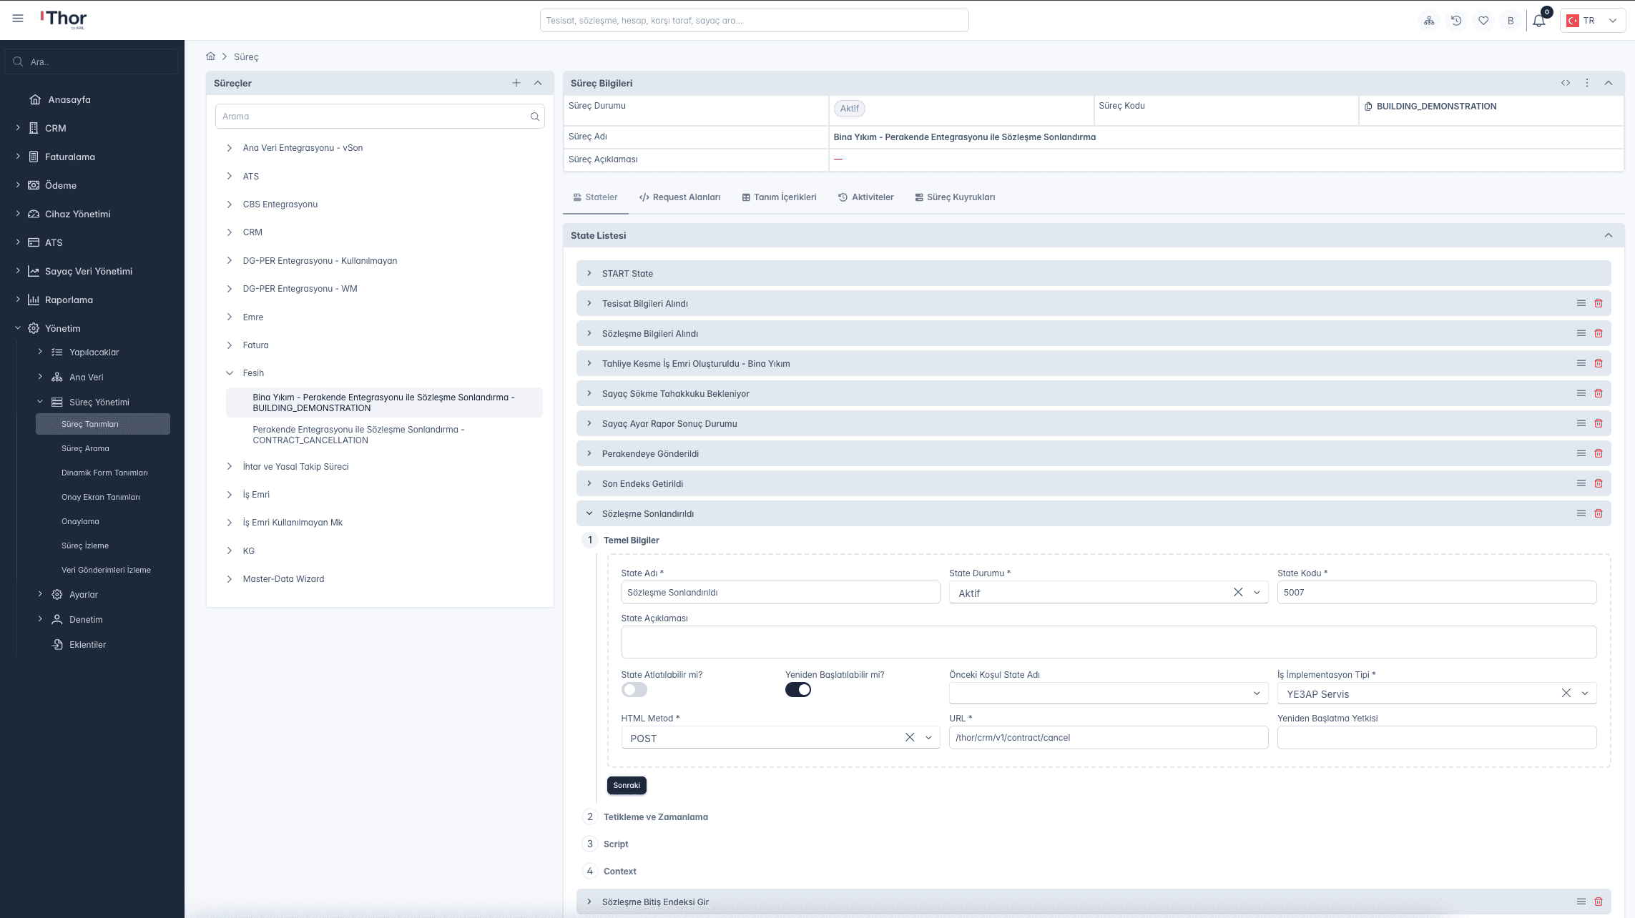Open the HTML Metod dropdown
The width and height of the screenshot is (1635, 918).
tap(928, 737)
